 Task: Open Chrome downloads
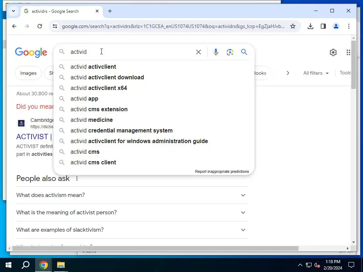tap(311, 26)
